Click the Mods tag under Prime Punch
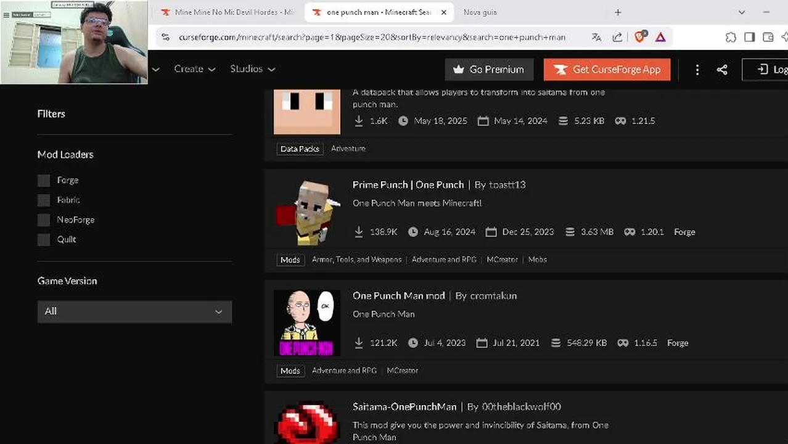Viewport: 788px width, 444px height. [290, 260]
